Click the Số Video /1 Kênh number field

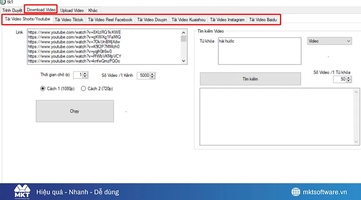coord(143,75)
